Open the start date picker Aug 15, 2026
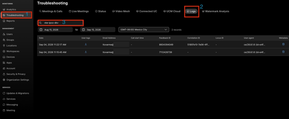The image size is (289, 119). [x=55, y=30]
